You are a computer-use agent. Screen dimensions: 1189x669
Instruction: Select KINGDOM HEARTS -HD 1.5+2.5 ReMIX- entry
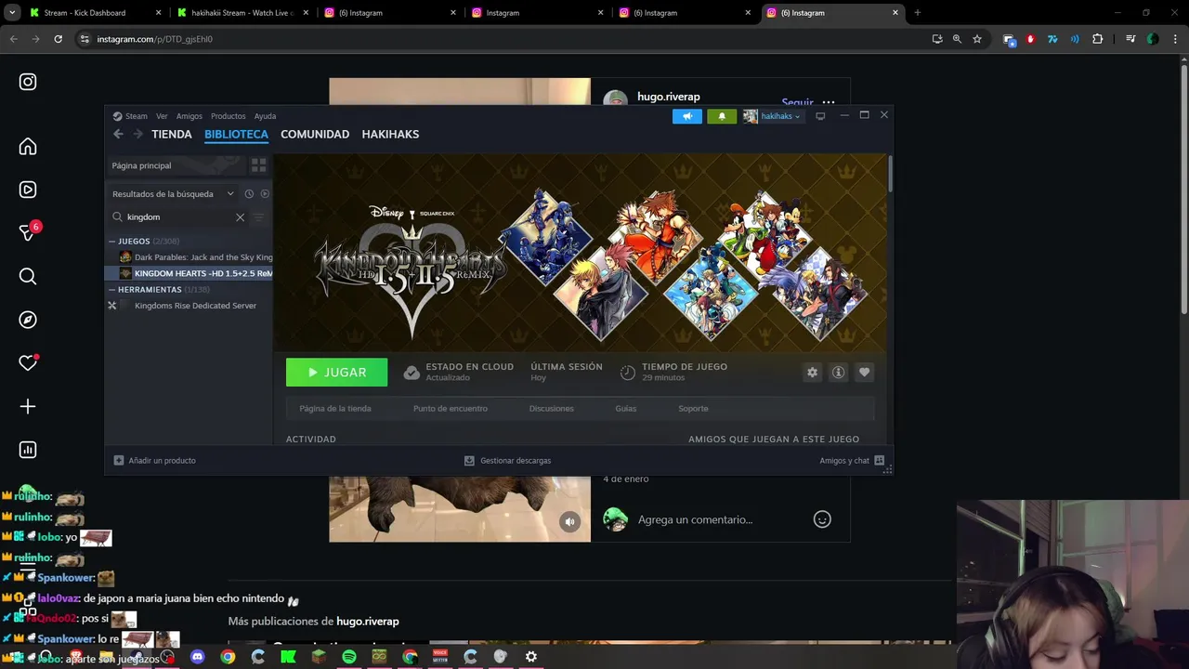click(x=189, y=273)
